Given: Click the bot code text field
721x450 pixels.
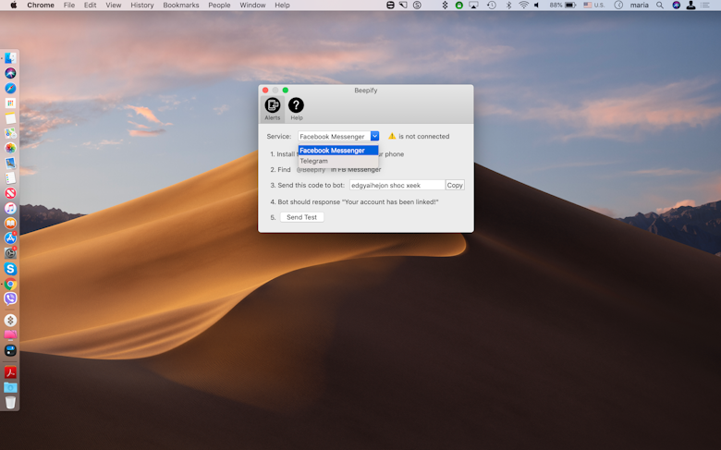Looking at the screenshot, I should [397, 185].
